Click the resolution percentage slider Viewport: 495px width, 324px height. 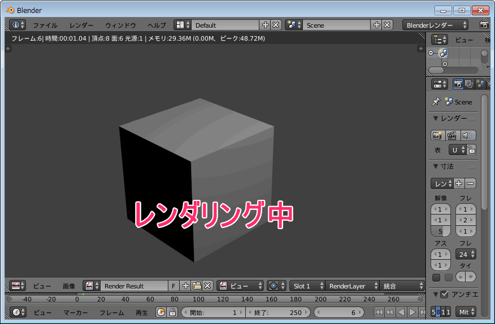(441, 231)
